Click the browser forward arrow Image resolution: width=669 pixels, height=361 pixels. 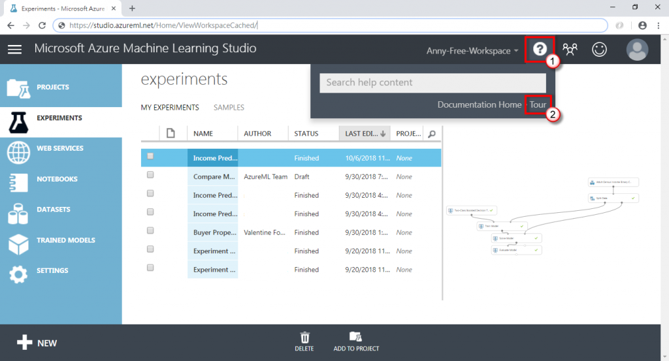26,25
